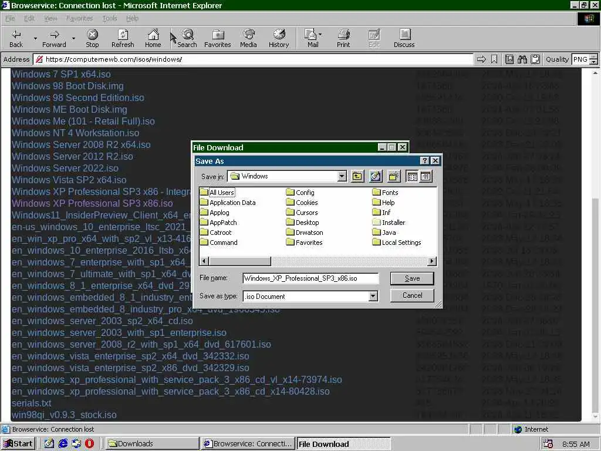Click the bookmark icon beside address bar
Image resolution: width=601 pixels, height=451 pixels.
[494, 59]
